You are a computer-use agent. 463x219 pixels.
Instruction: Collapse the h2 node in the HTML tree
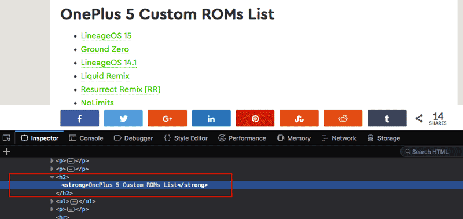[52, 177]
